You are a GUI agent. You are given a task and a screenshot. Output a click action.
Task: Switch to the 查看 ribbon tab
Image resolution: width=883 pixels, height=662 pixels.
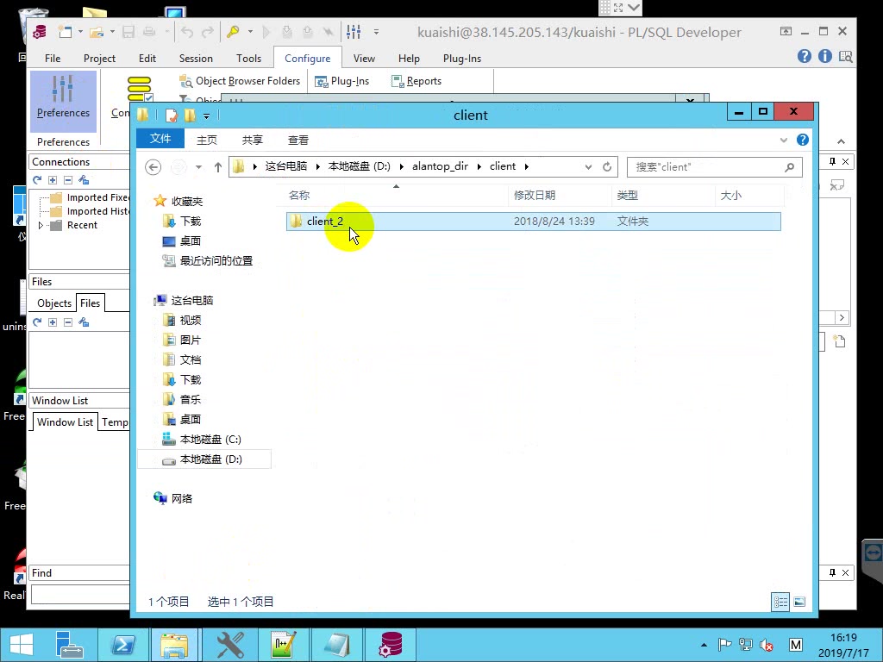pos(297,139)
